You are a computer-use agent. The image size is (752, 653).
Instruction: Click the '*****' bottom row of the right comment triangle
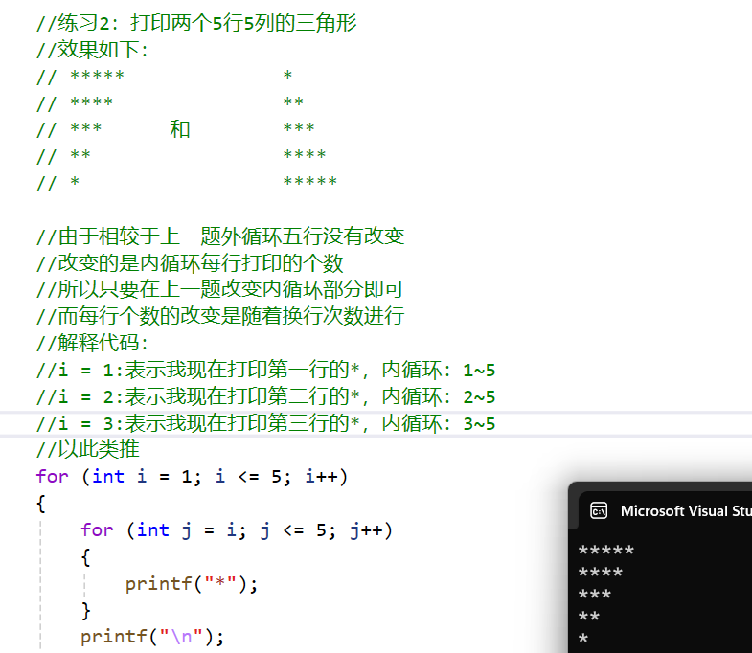(x=309, y=181)
